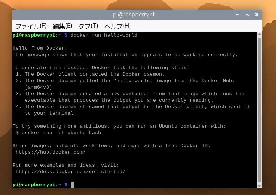The width and height of the screenshot is (276, 195).
Task: Click the 'This message shows that your installation' line
Action: pos(125,55)
